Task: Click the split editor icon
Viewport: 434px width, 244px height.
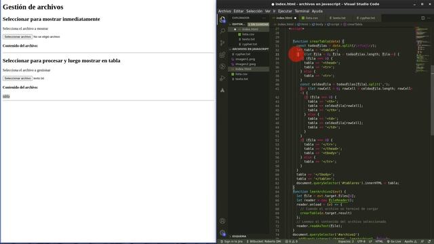Action: [422, 18]
